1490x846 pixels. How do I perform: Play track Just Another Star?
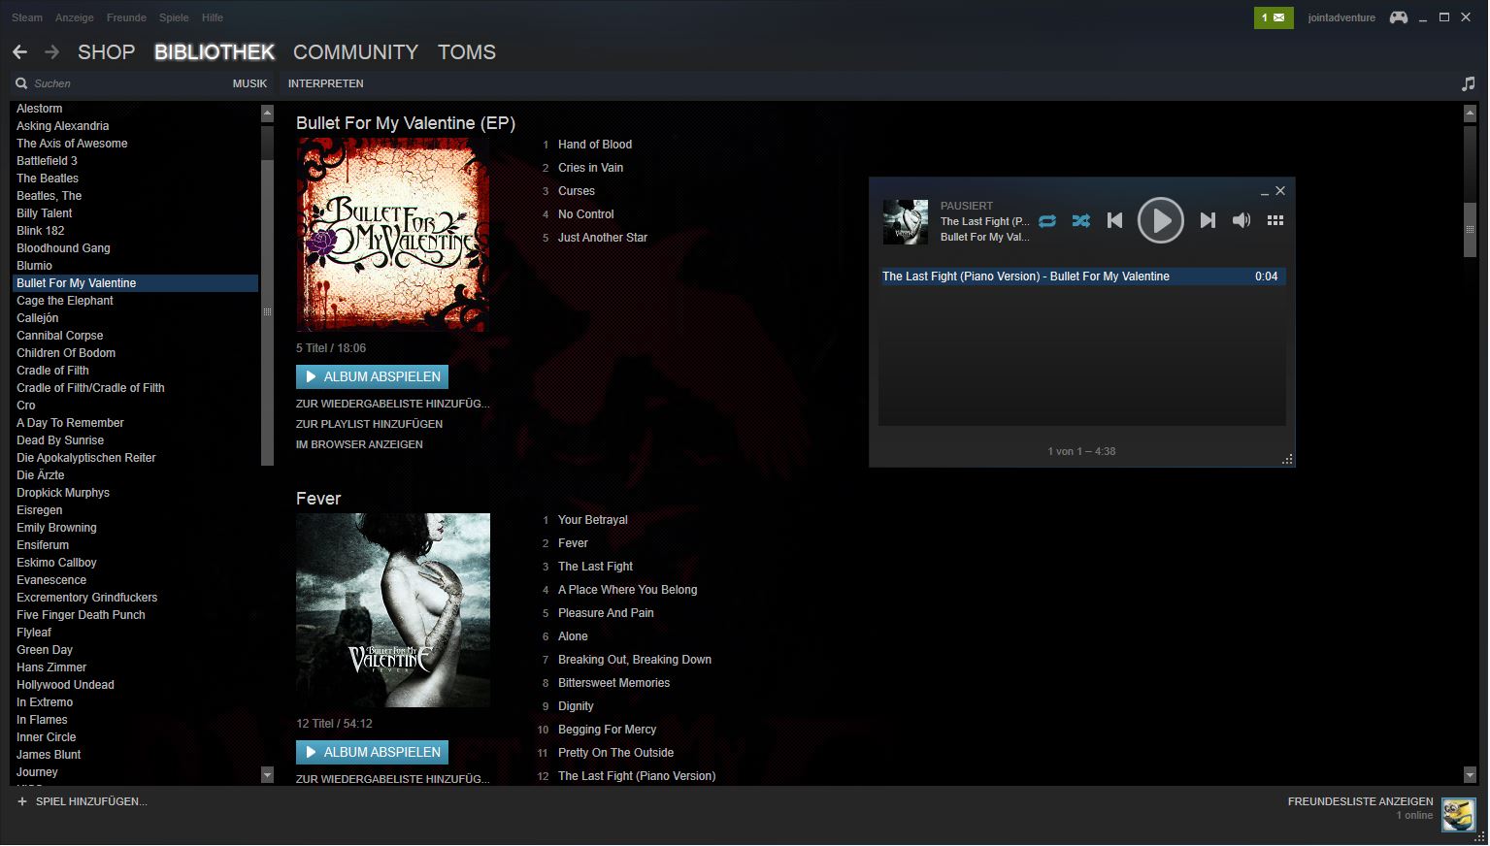pos(603,238)
